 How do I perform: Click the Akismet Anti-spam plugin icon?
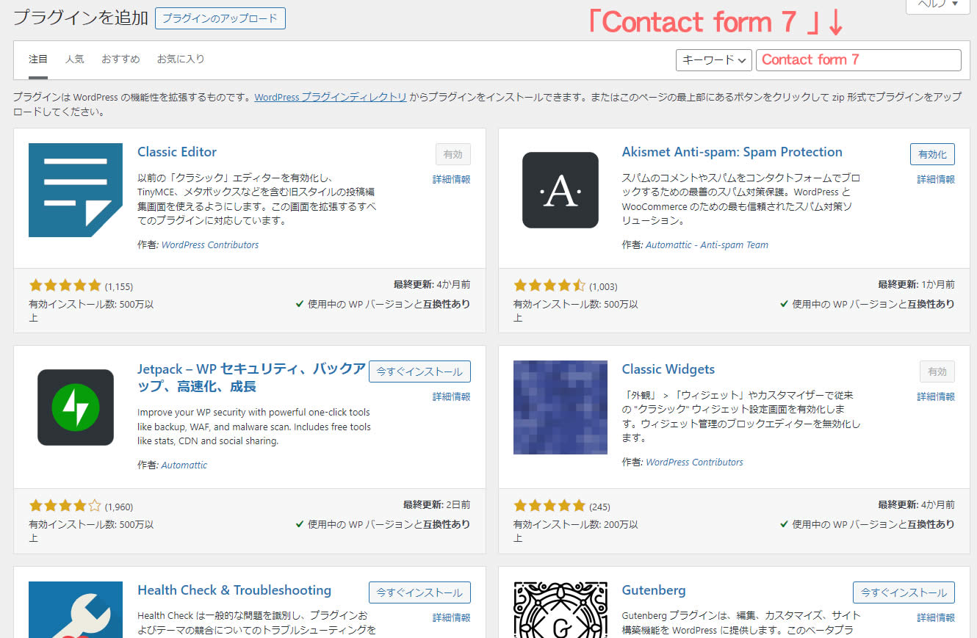[x=560, y=190]
